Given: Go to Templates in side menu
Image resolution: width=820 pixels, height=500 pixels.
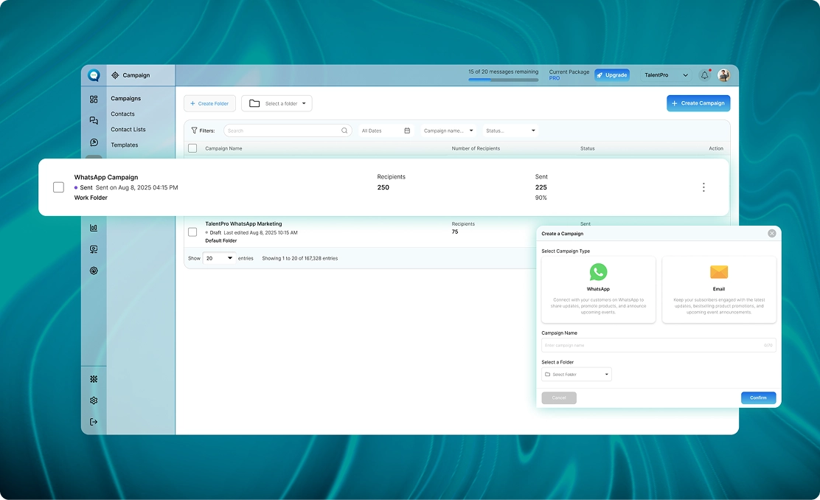Looking at the screenshot, I should 125,145.
